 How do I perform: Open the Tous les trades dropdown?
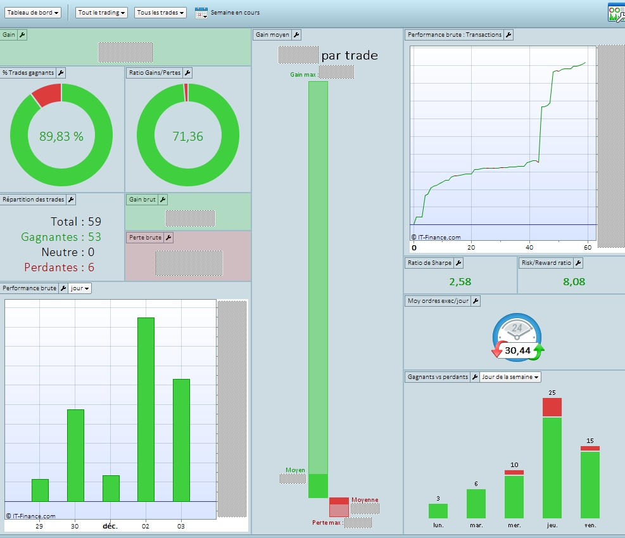[160, 13]
